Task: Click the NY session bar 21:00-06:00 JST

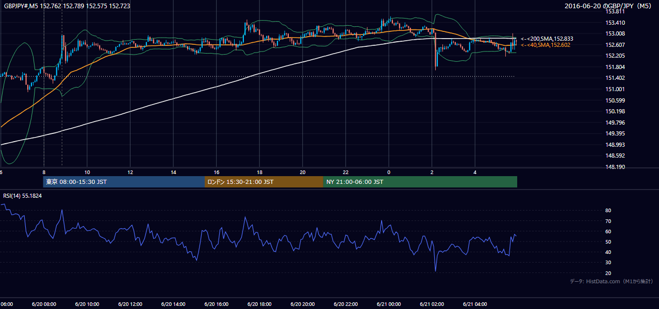Action: tap(420, 182)
